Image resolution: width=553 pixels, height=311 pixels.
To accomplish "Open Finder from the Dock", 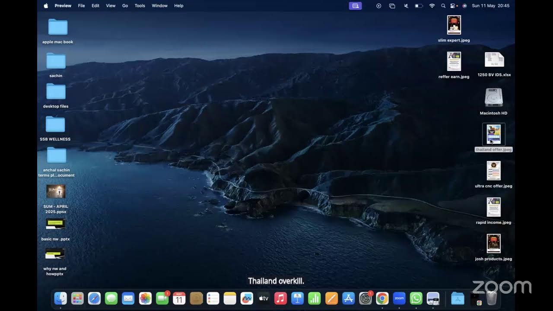I will 60,298.
